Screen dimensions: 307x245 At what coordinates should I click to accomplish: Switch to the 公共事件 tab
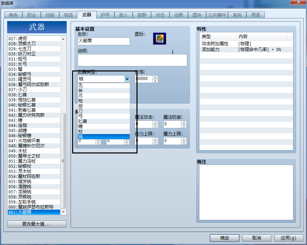(217, 15)
